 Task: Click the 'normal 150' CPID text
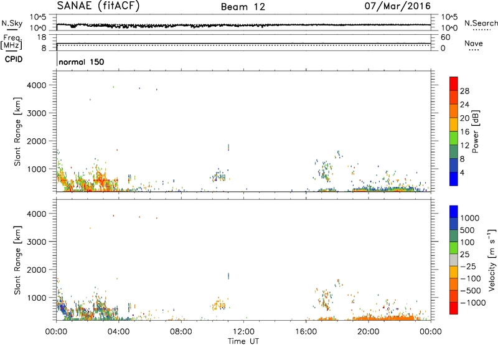tap(82, 62)
